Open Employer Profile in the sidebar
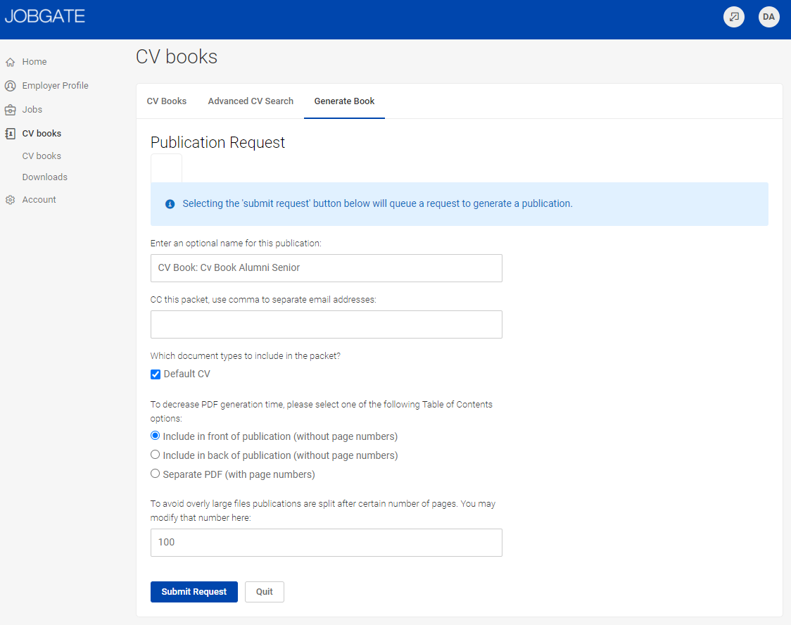Viewport: 791px width, 625px height. pos(55,86)
